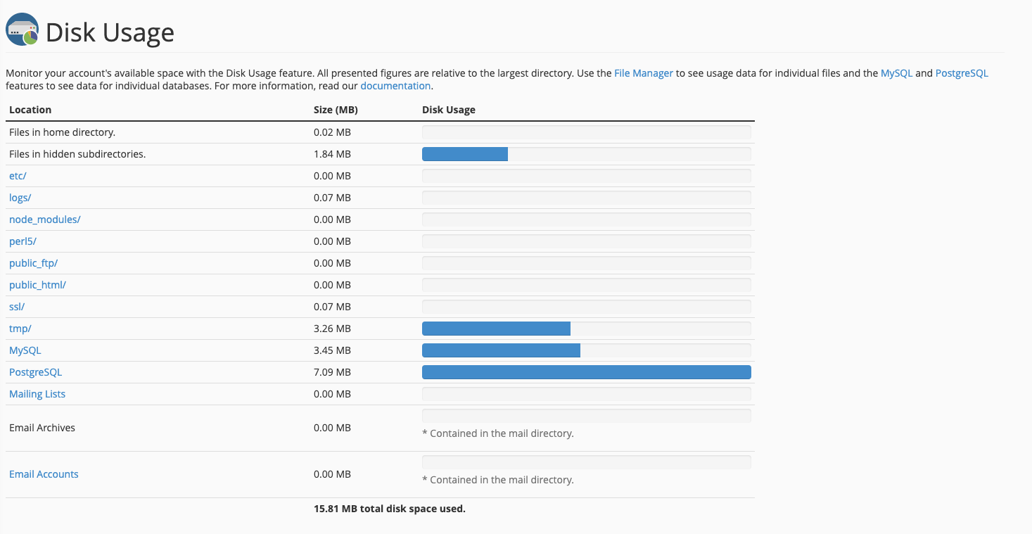Click the Email Archives label
Image resolution: width=1032 pixels, height=534 pixels.
(42, 428)
